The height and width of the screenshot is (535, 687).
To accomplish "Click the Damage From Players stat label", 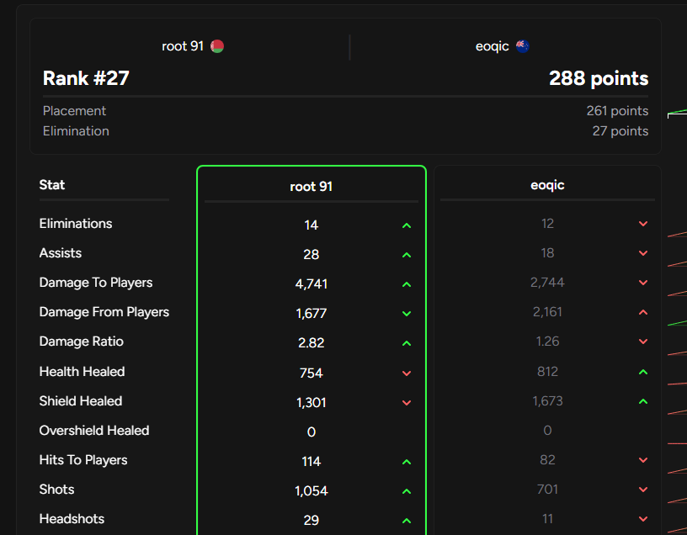I will point(104,312).
